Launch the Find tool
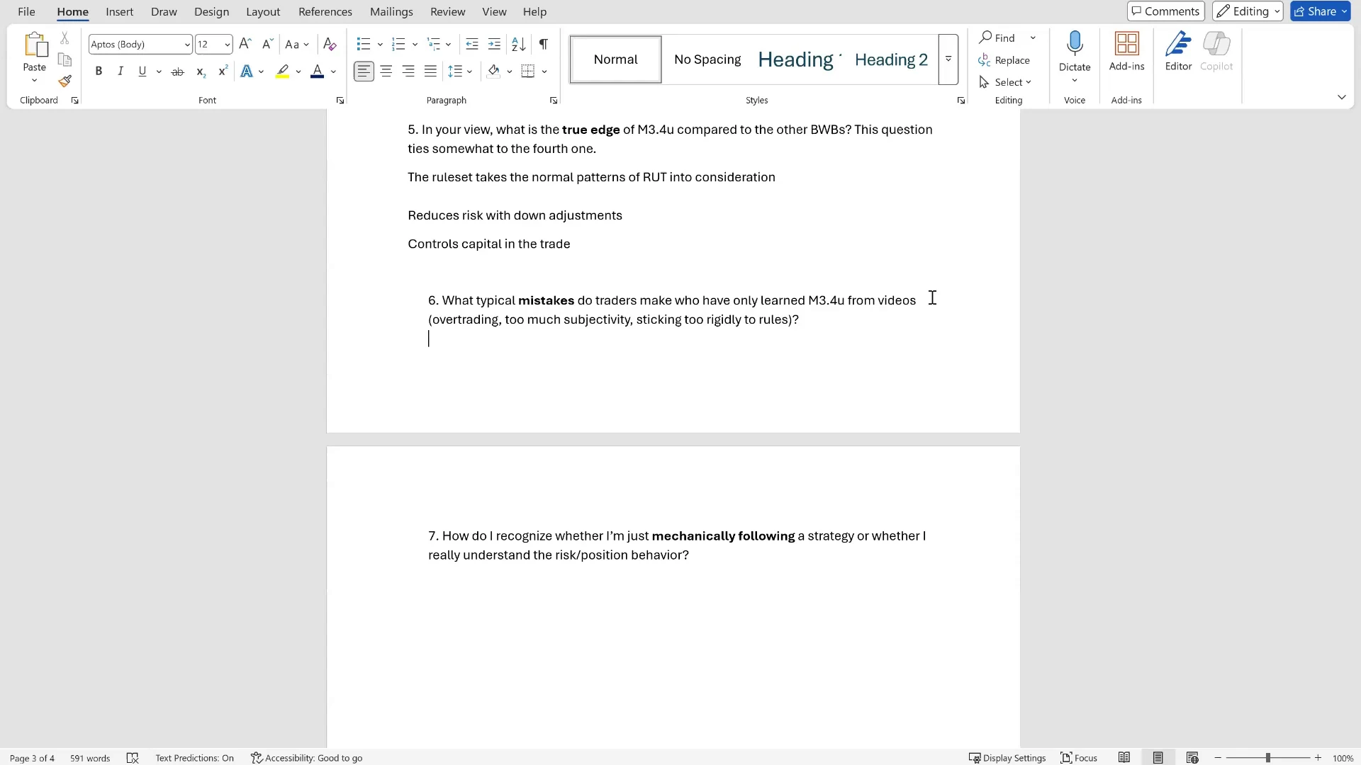Viewport: 1361px width, 765px height. (x=997, y=38)
